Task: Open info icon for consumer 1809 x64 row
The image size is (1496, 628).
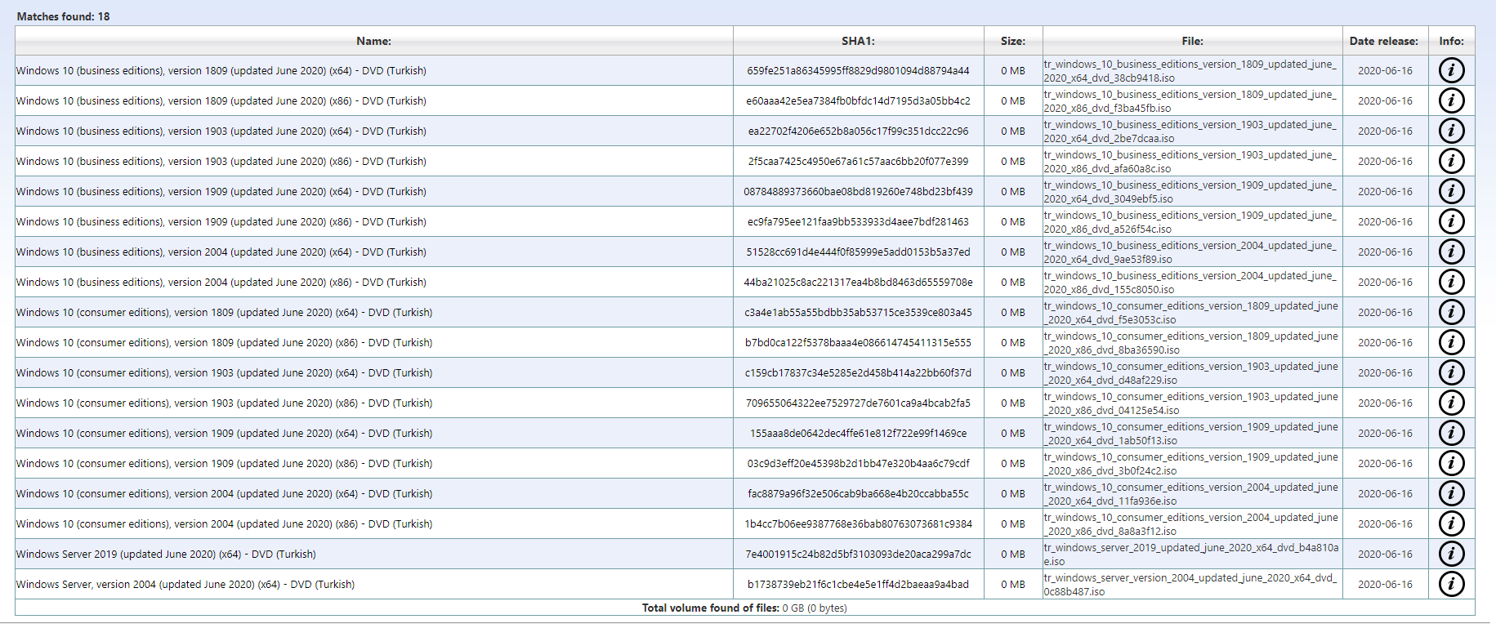Action: (1451, 312)
